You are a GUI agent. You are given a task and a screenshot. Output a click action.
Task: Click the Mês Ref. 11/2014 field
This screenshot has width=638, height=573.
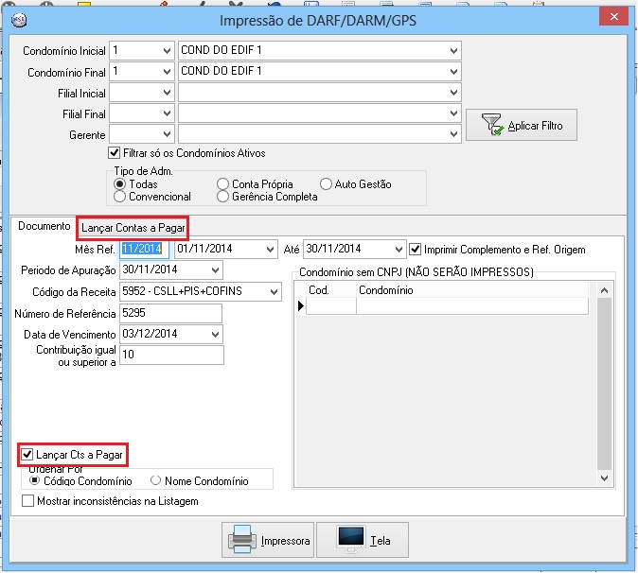click(x=144, y=249)
